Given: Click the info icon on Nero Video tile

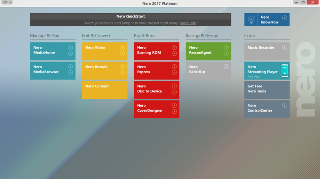Looking at the screenshot, I should (122, 47).
